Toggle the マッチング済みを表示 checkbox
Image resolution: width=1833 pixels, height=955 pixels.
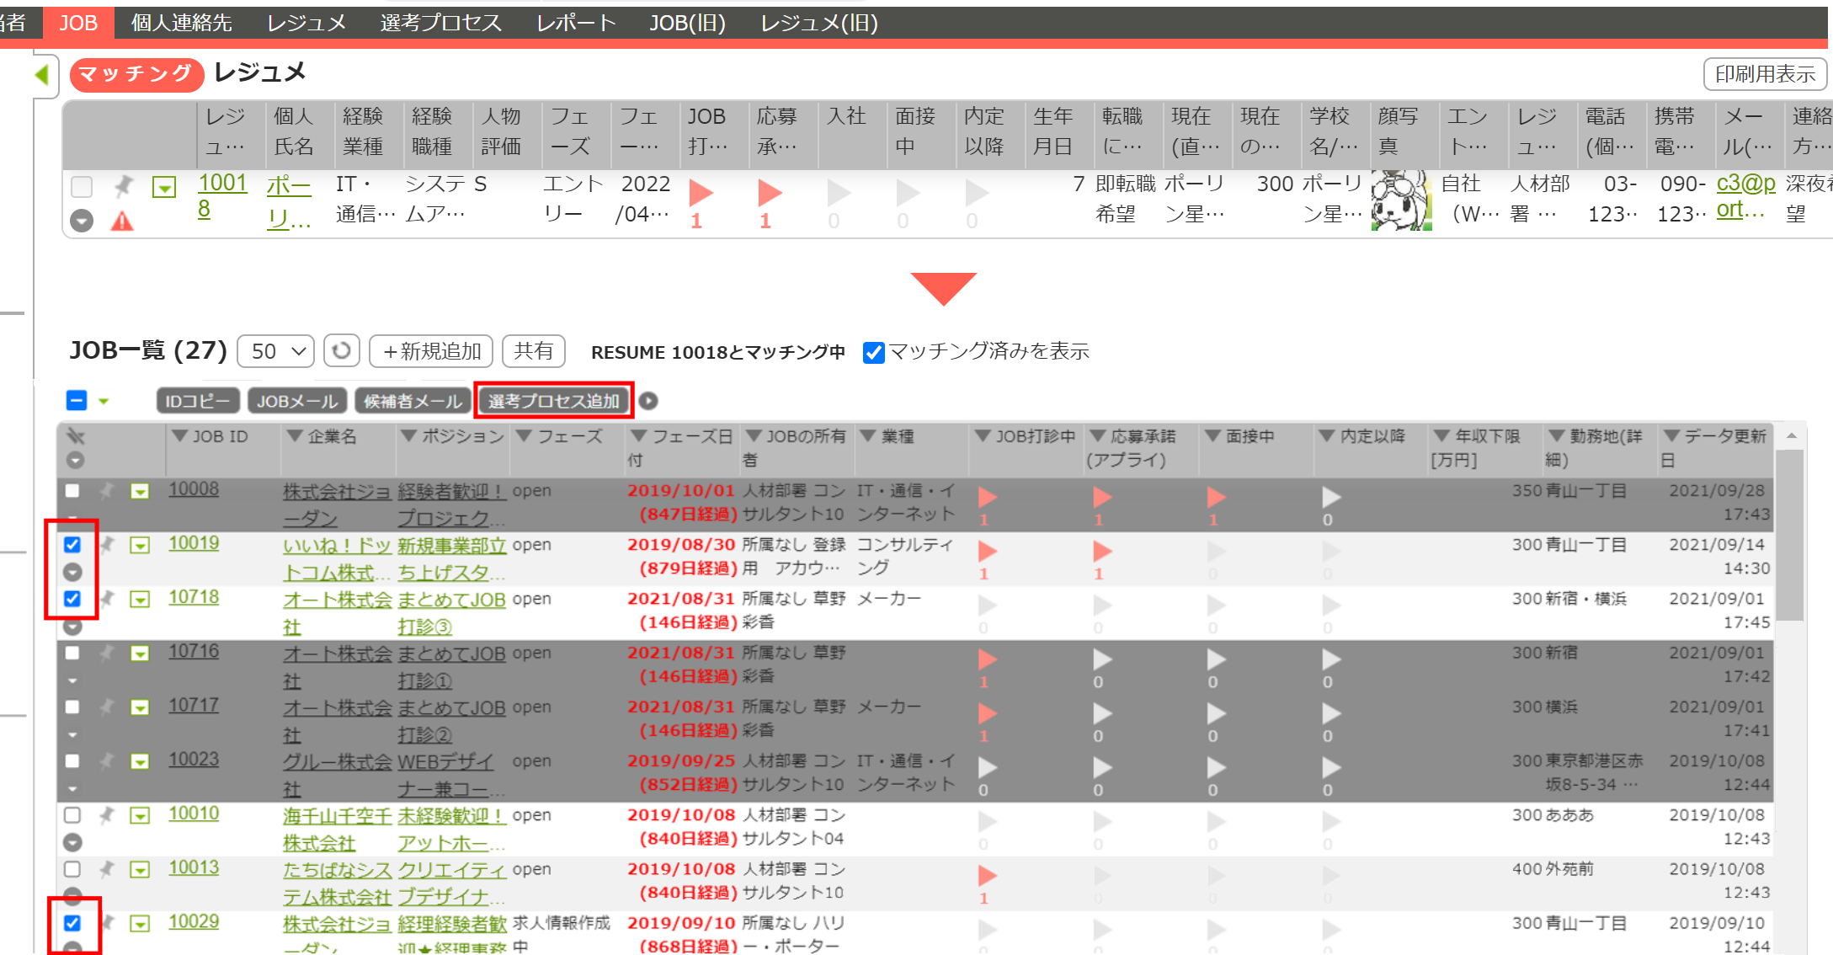(874, 352)
